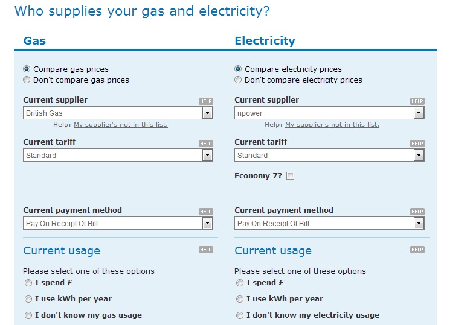Open HELP icon beside electricity payment method
The height and width of the screenshot is (325, 470).
[x=417, y=212]
